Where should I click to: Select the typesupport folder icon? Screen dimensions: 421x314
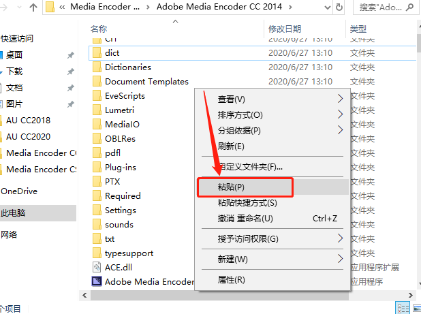click(97, 253)
